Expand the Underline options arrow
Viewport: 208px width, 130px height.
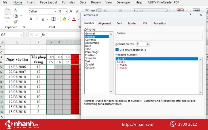(x=48, y=19)
